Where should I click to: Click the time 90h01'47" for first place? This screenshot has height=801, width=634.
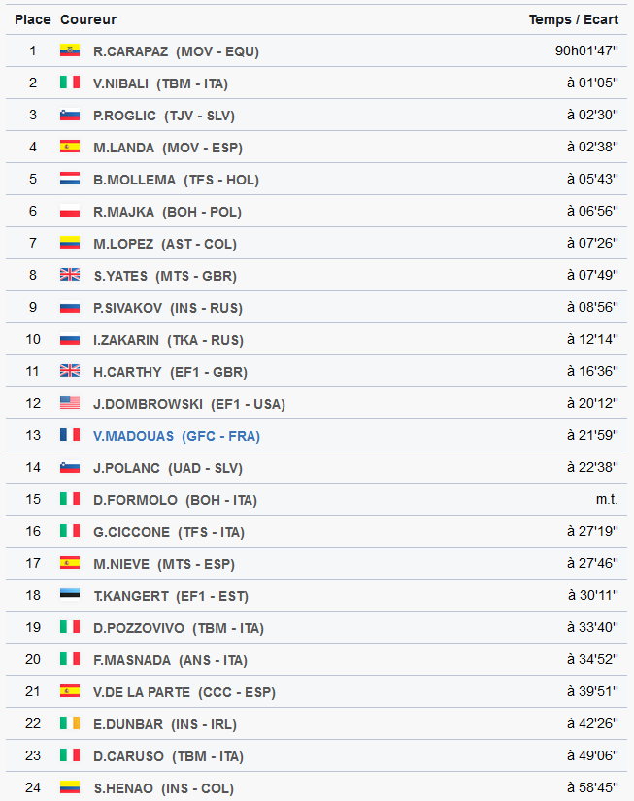click(x=586, y=50)
